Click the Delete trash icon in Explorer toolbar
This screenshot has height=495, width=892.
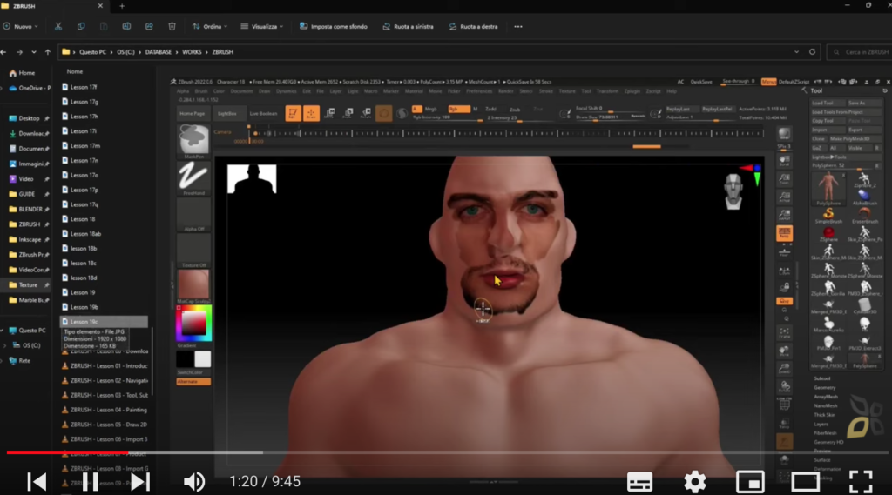point(172,26)
